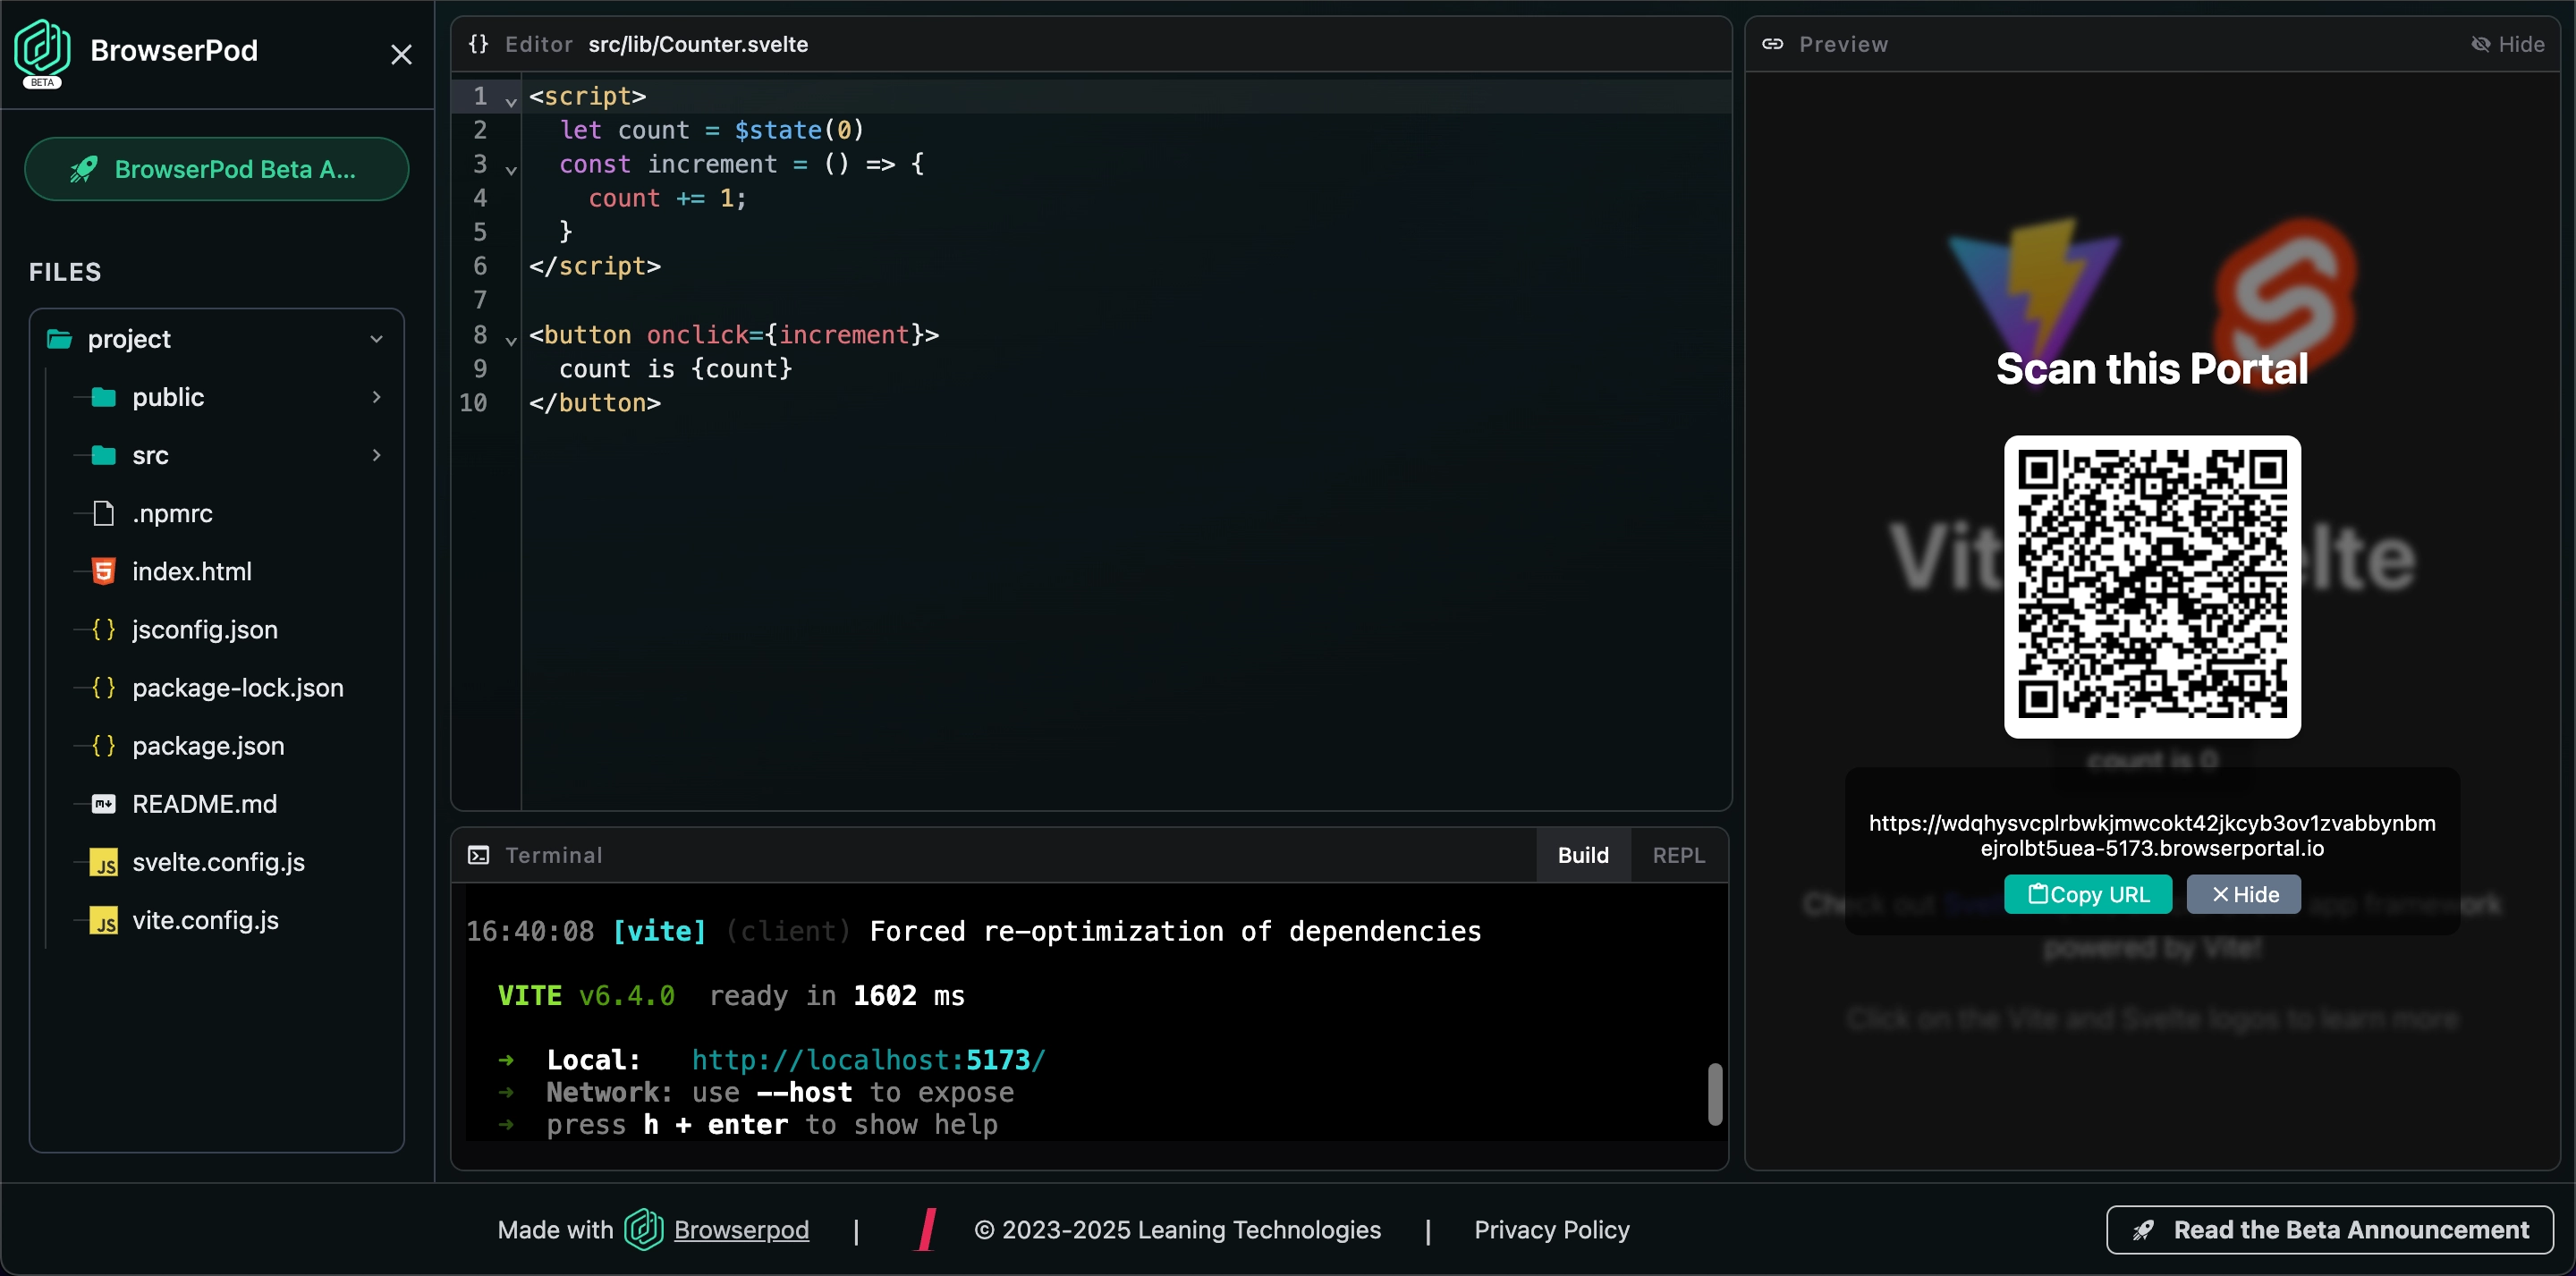Select the Build terminal tab
The height and width of the screenshot is (1276, 2576).
click(x=1583, y=855)
